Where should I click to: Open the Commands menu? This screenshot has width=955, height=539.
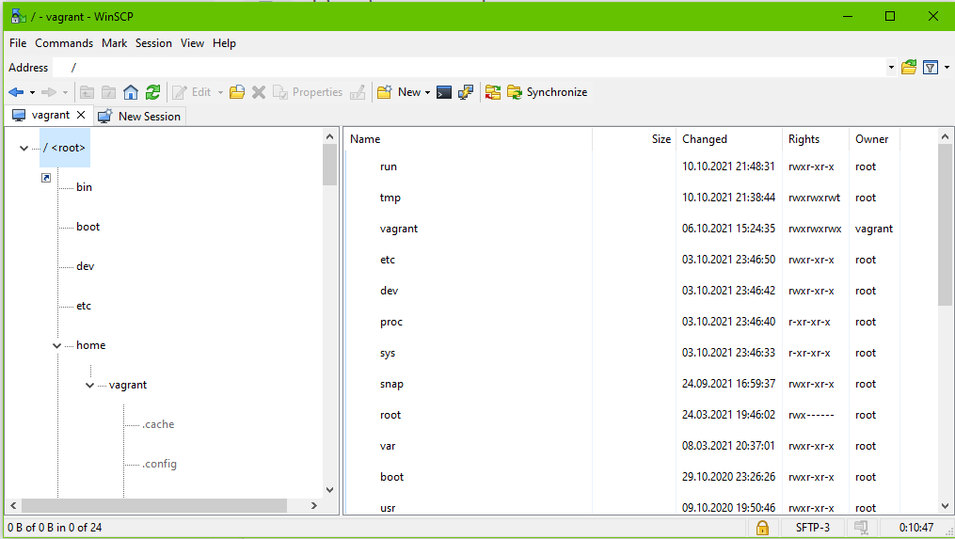tap(64, 43)
